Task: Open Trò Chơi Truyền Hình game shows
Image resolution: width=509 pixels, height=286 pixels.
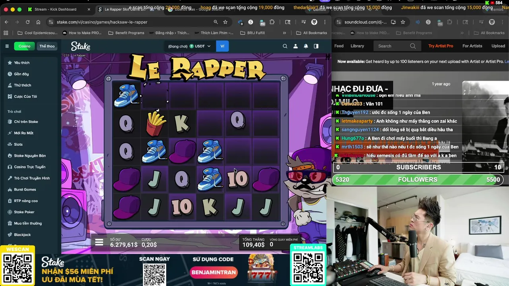Action: point(29,178)
